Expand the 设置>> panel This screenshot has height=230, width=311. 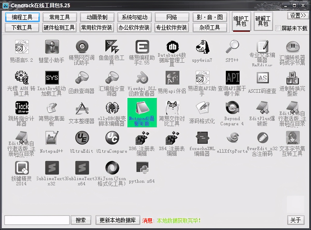coord(298,16)
